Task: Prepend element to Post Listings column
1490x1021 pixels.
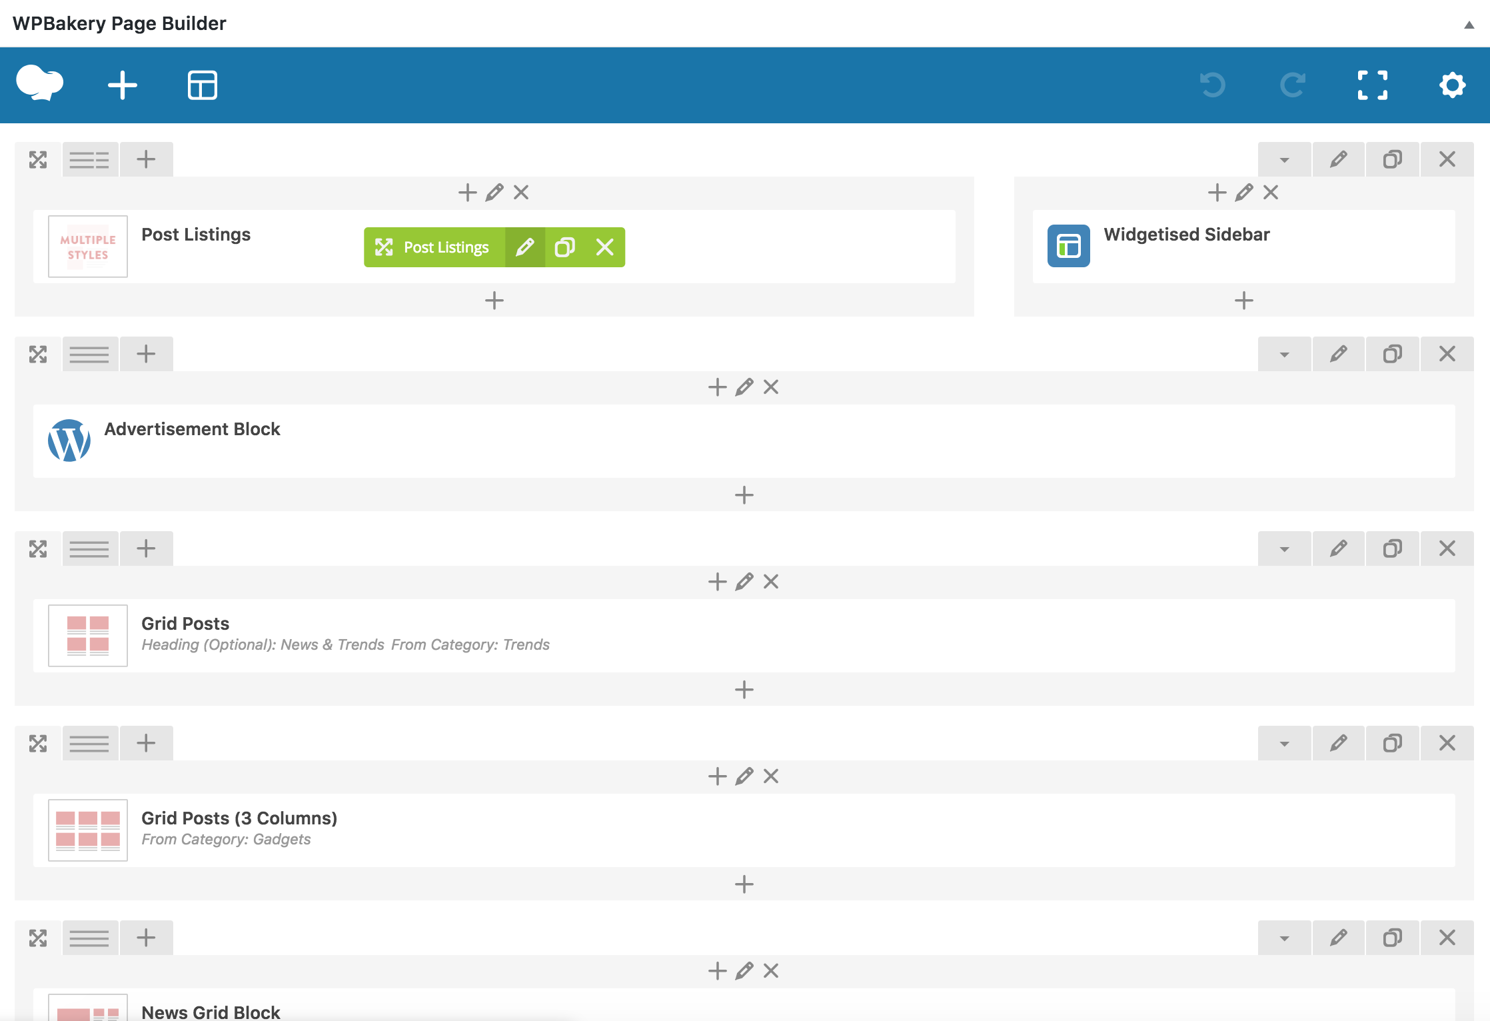Action: 468,193
